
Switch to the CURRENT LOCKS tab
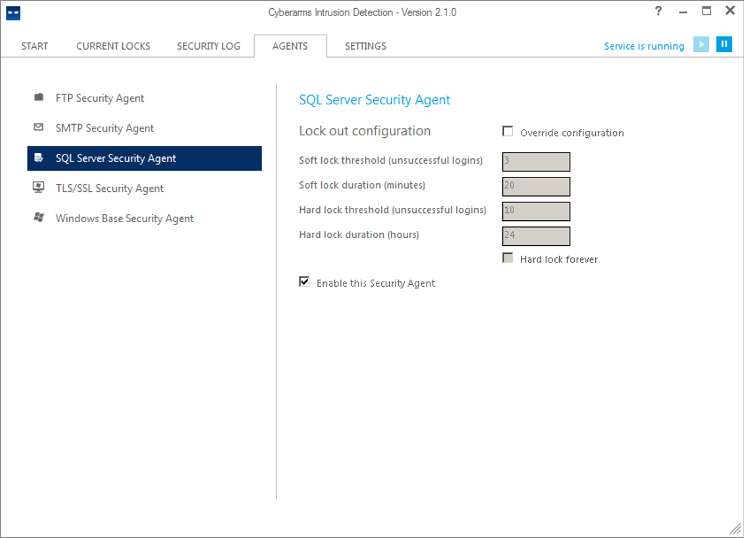pos(113,45)
